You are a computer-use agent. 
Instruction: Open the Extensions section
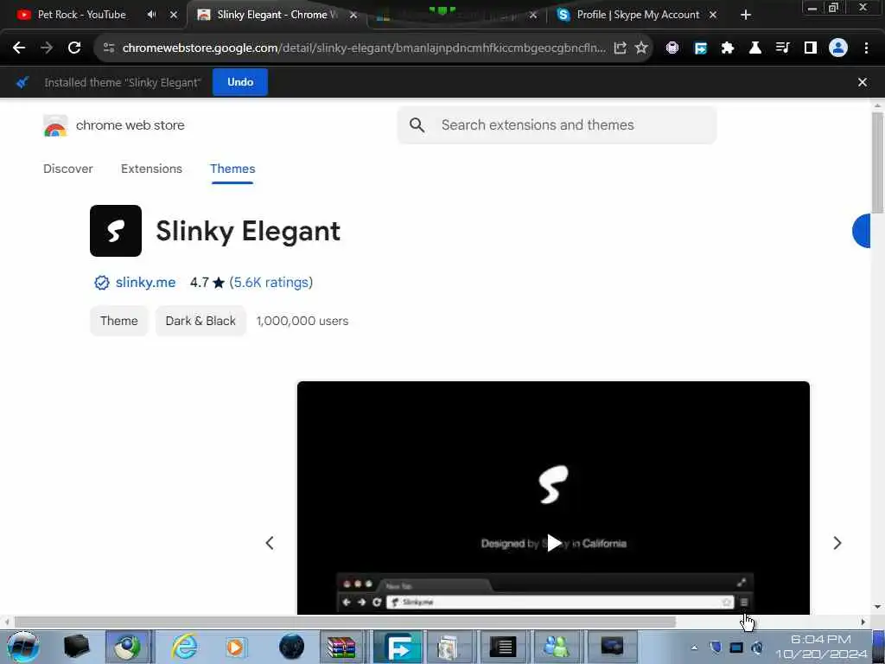click(151, 169)
